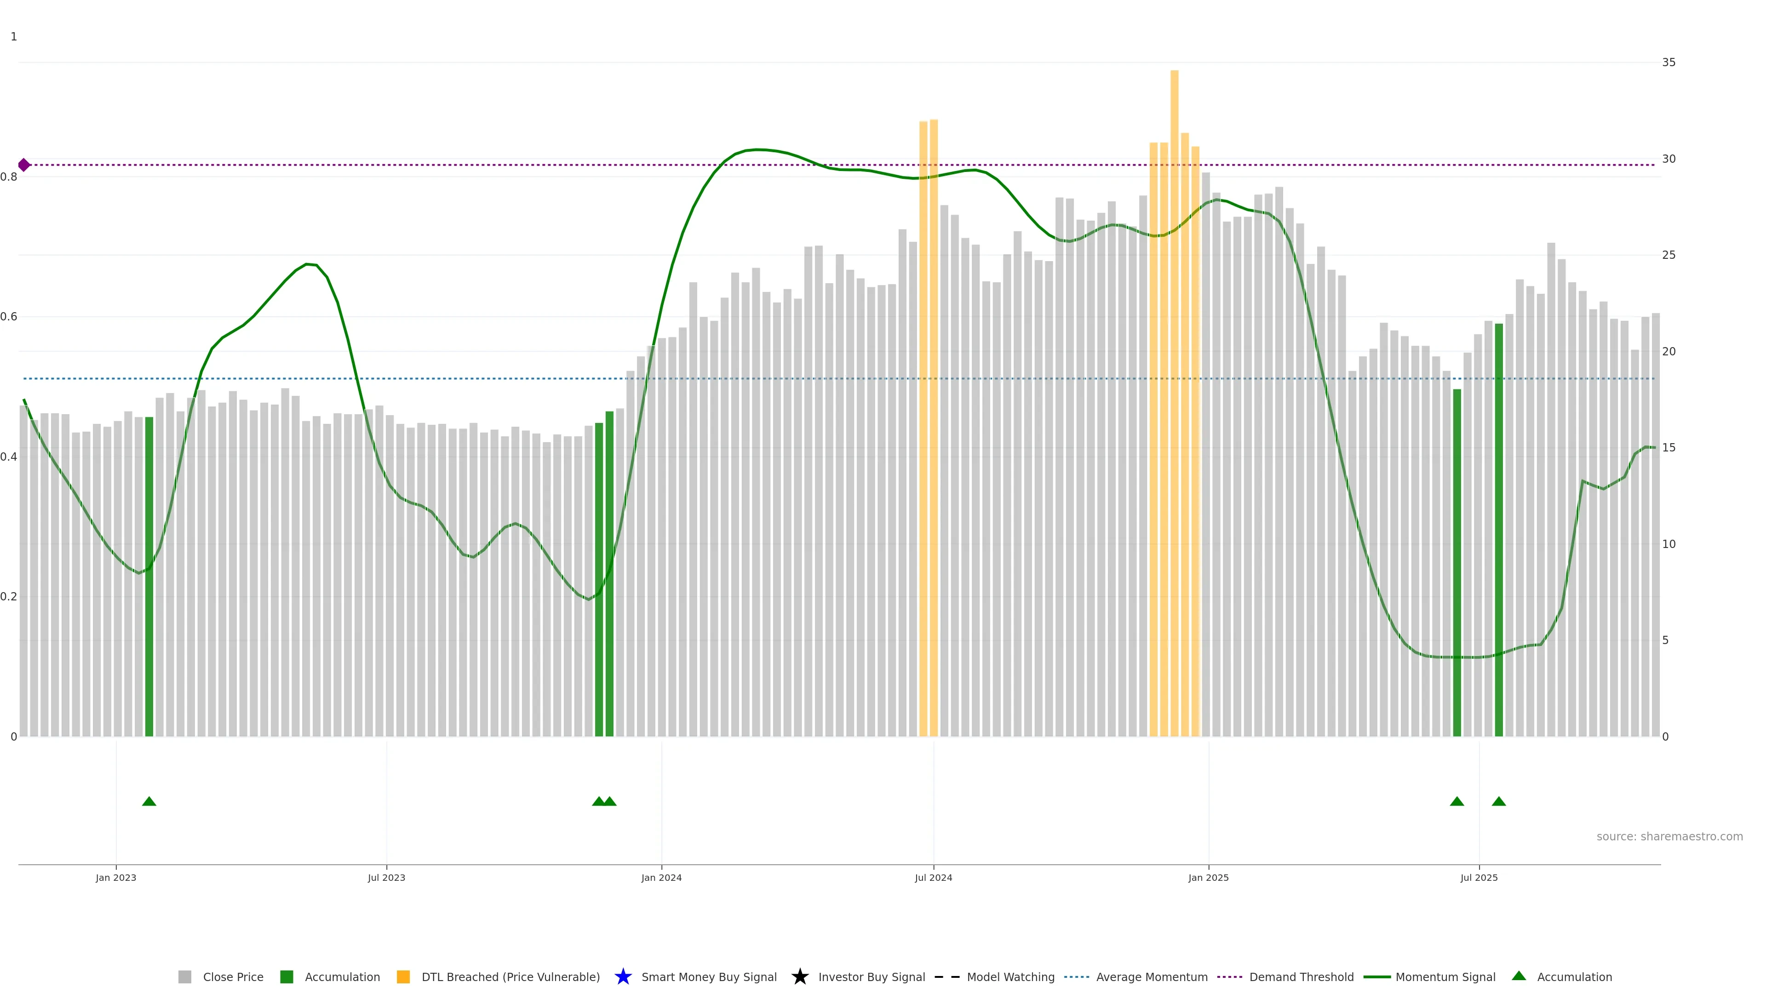Click the orange DTL Breached legend swatch

403,976
